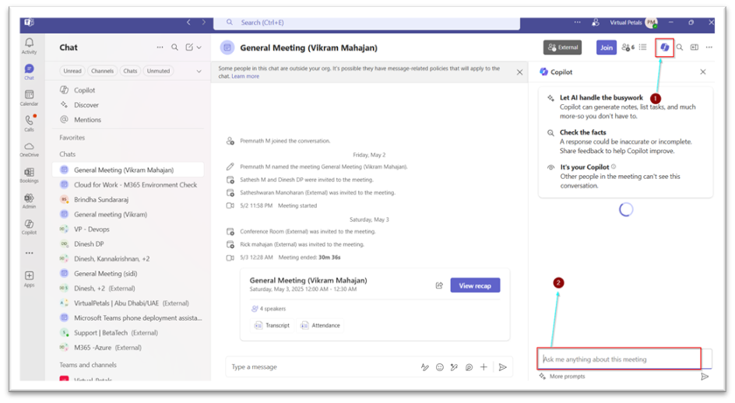Open General Meeting (sidi) chat
The width and height of the screenshot is (735, 403).
pos(128,273)
